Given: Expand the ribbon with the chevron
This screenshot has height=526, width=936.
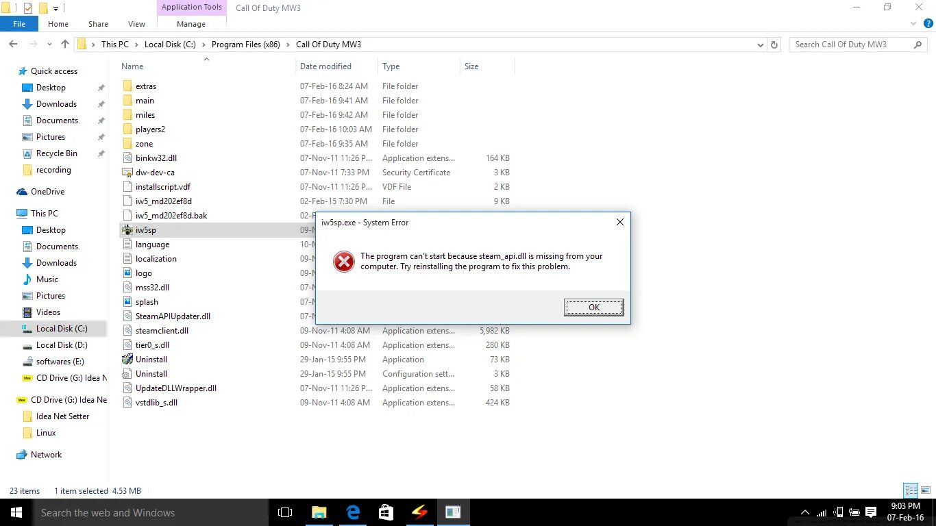Looking at the screenshot, I should click(x=915, y=25).
